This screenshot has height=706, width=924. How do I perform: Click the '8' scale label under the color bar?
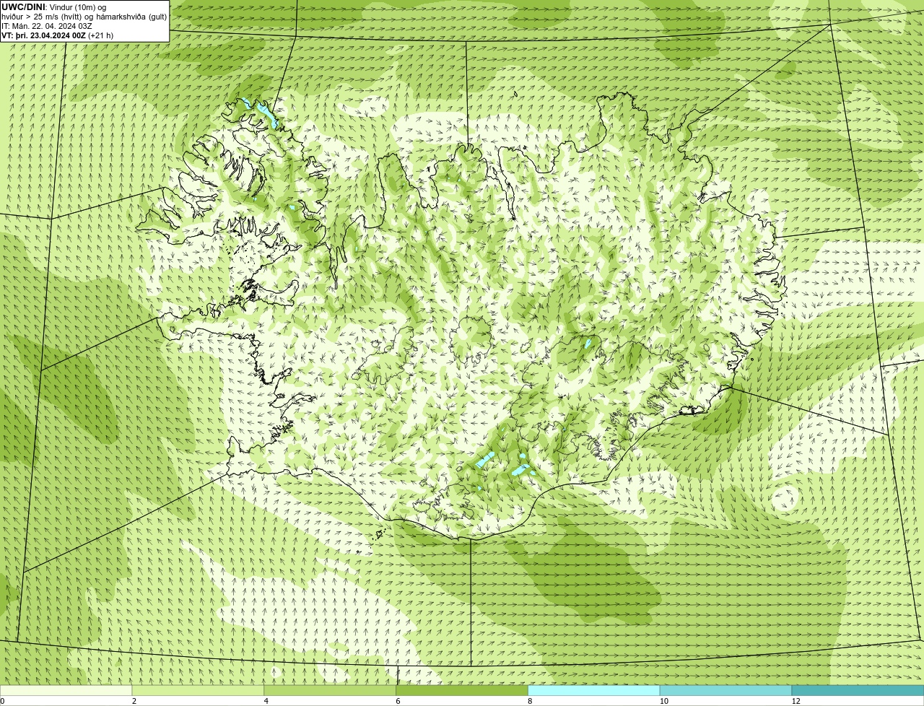tap(530, 701)
